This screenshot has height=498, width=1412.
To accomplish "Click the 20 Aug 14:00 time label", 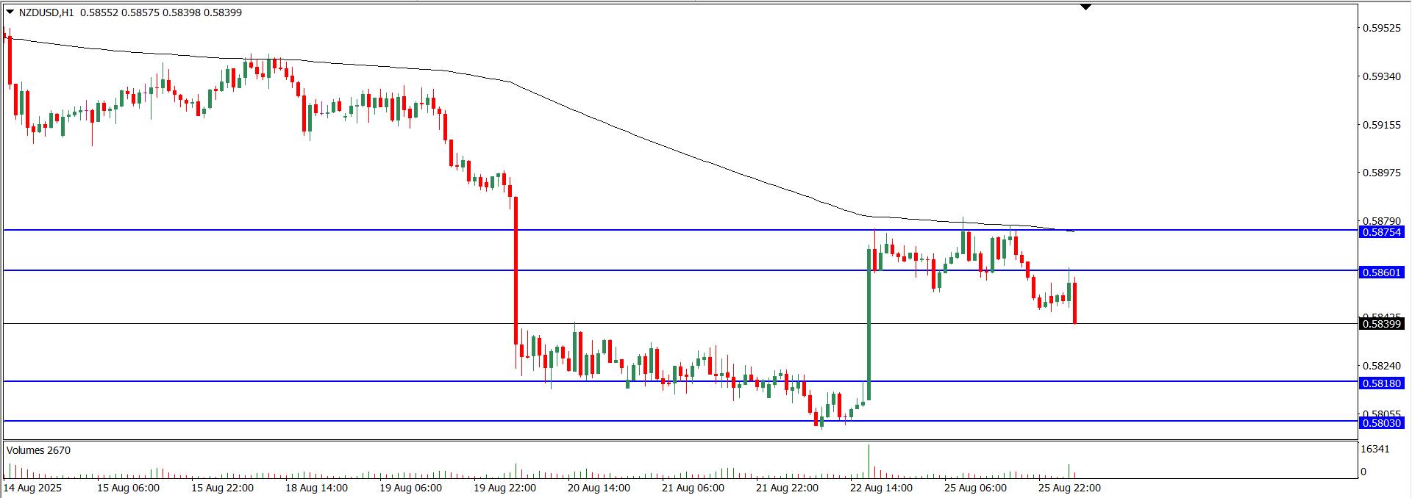I will pos(599,488).
